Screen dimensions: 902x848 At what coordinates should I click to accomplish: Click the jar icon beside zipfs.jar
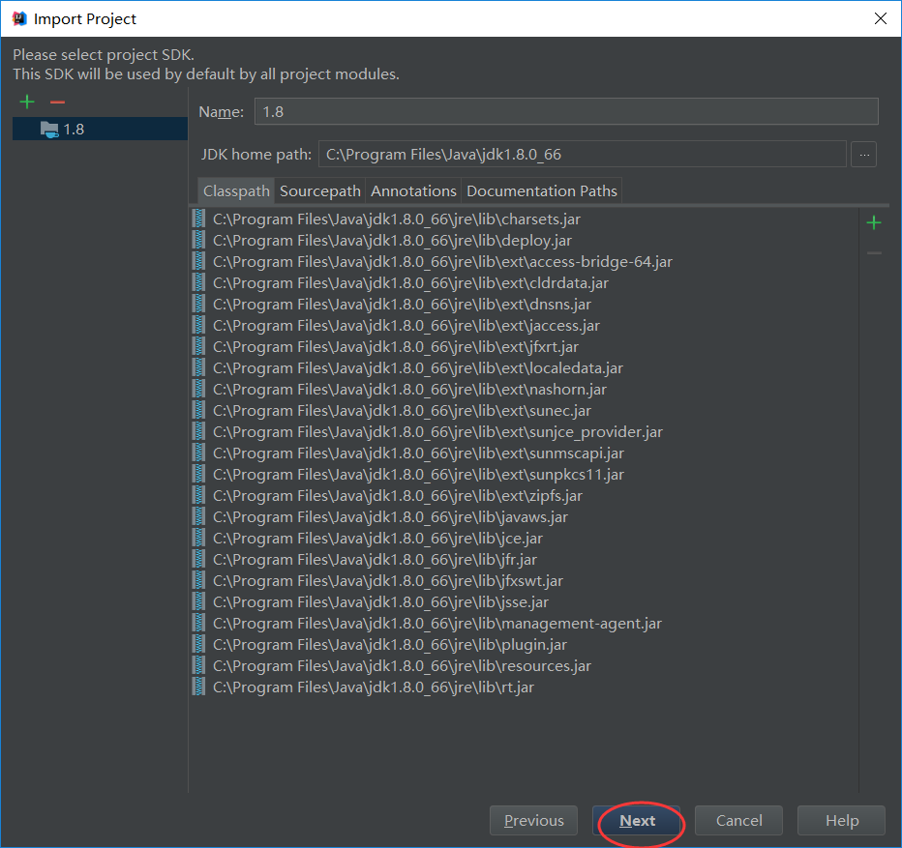tap(199, 496)
